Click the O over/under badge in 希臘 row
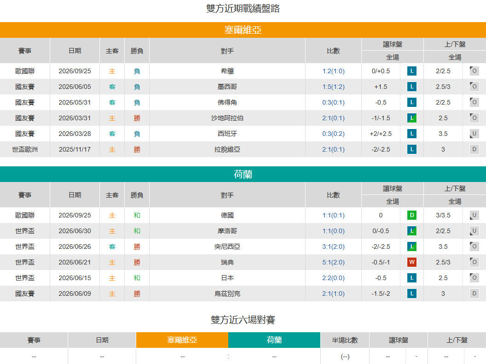This screenshot has height=364, width=486. (474, 71)
